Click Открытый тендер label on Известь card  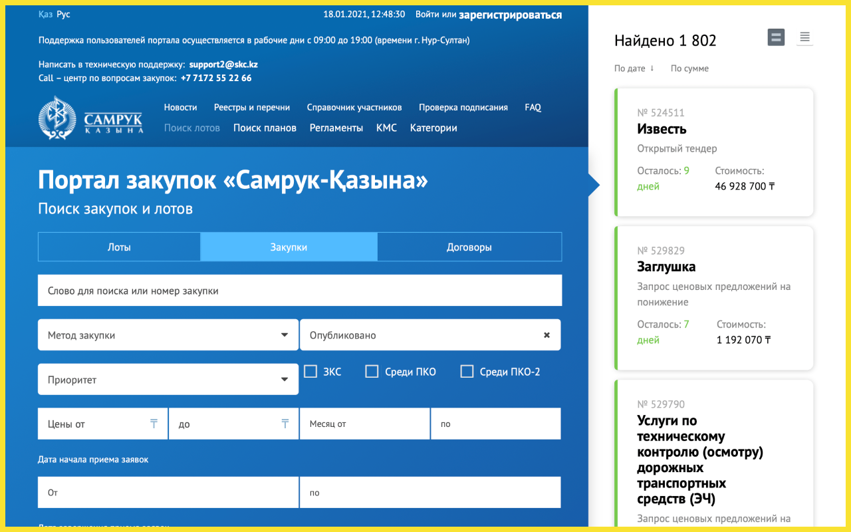[677, 148]
